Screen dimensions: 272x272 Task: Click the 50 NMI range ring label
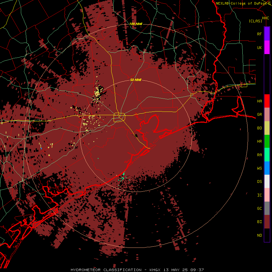point(136,80)
